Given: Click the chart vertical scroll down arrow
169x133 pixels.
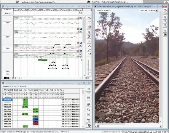Looking at the screenshot, I should pyautogui.click(x=84, y=76).
